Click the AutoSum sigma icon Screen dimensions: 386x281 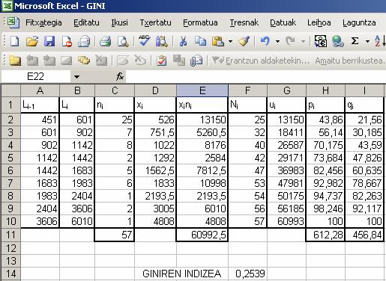point(355,41)
